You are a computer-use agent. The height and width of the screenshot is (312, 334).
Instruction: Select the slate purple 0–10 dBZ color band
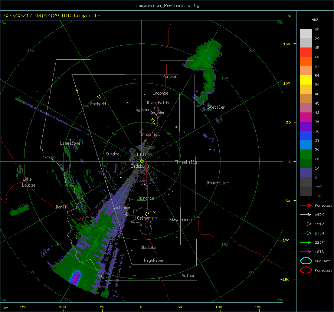coord(306,173)
